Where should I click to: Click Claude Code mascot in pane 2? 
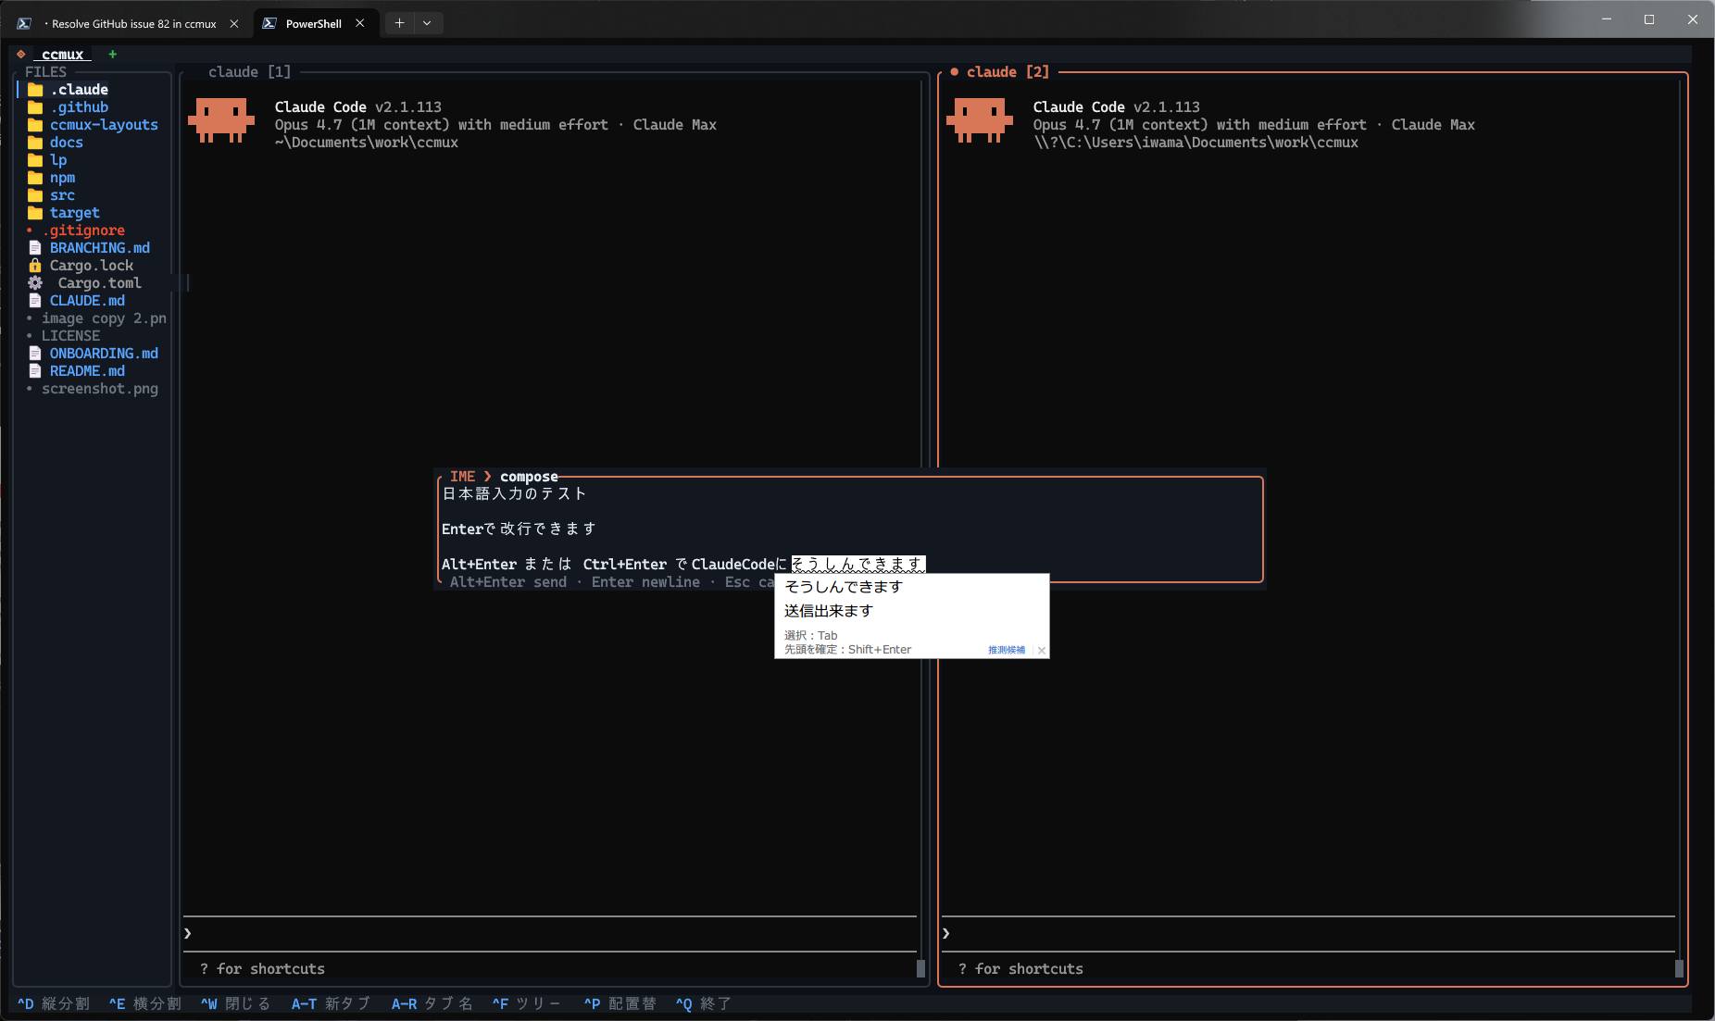(980, 121)
